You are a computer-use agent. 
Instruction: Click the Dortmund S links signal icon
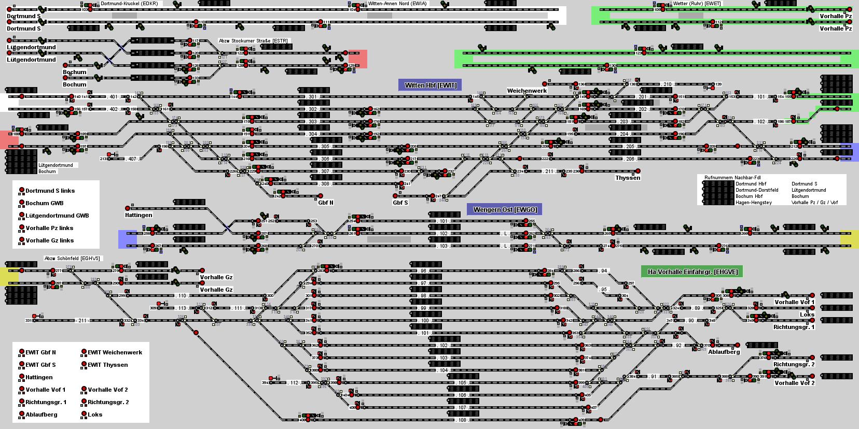pyautogui.click(x=22, y=191)
